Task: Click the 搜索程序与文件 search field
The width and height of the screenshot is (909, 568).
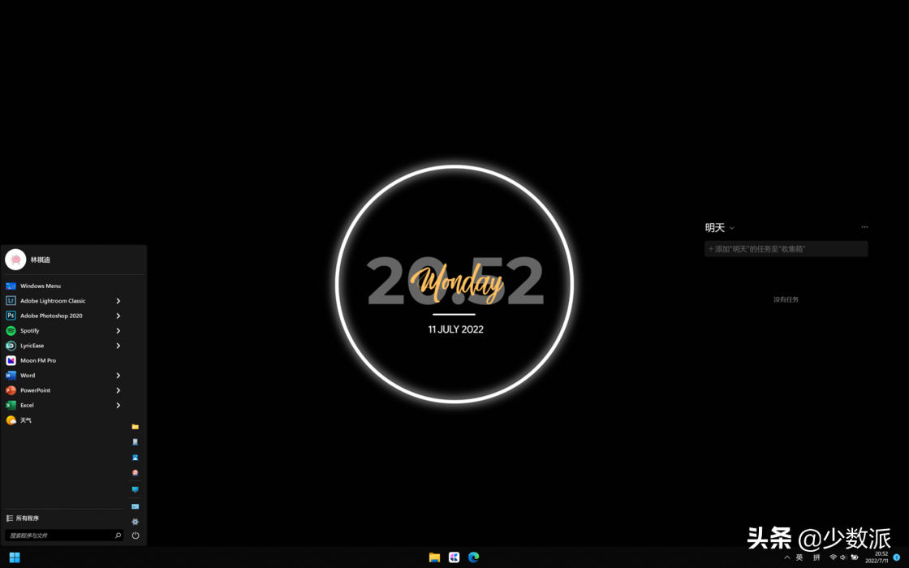Action: click(x=60, y=536)
